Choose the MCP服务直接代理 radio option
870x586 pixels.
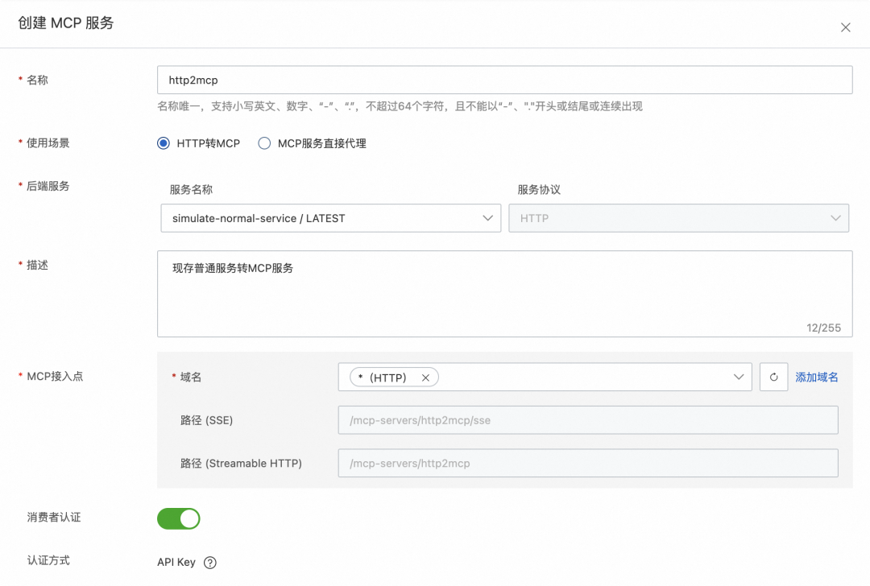[264, 143]
